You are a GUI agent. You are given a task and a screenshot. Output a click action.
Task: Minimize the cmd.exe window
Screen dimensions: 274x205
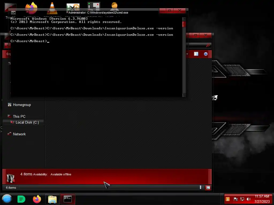coord(163,11)
